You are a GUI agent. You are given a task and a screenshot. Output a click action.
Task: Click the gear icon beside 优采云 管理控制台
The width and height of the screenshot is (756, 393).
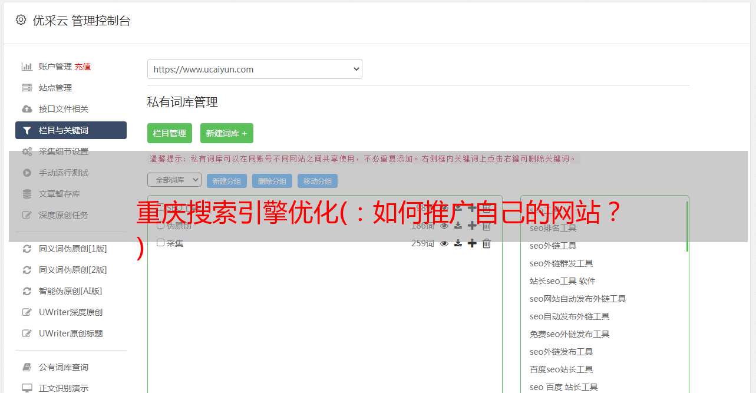[x=21, y=20]
